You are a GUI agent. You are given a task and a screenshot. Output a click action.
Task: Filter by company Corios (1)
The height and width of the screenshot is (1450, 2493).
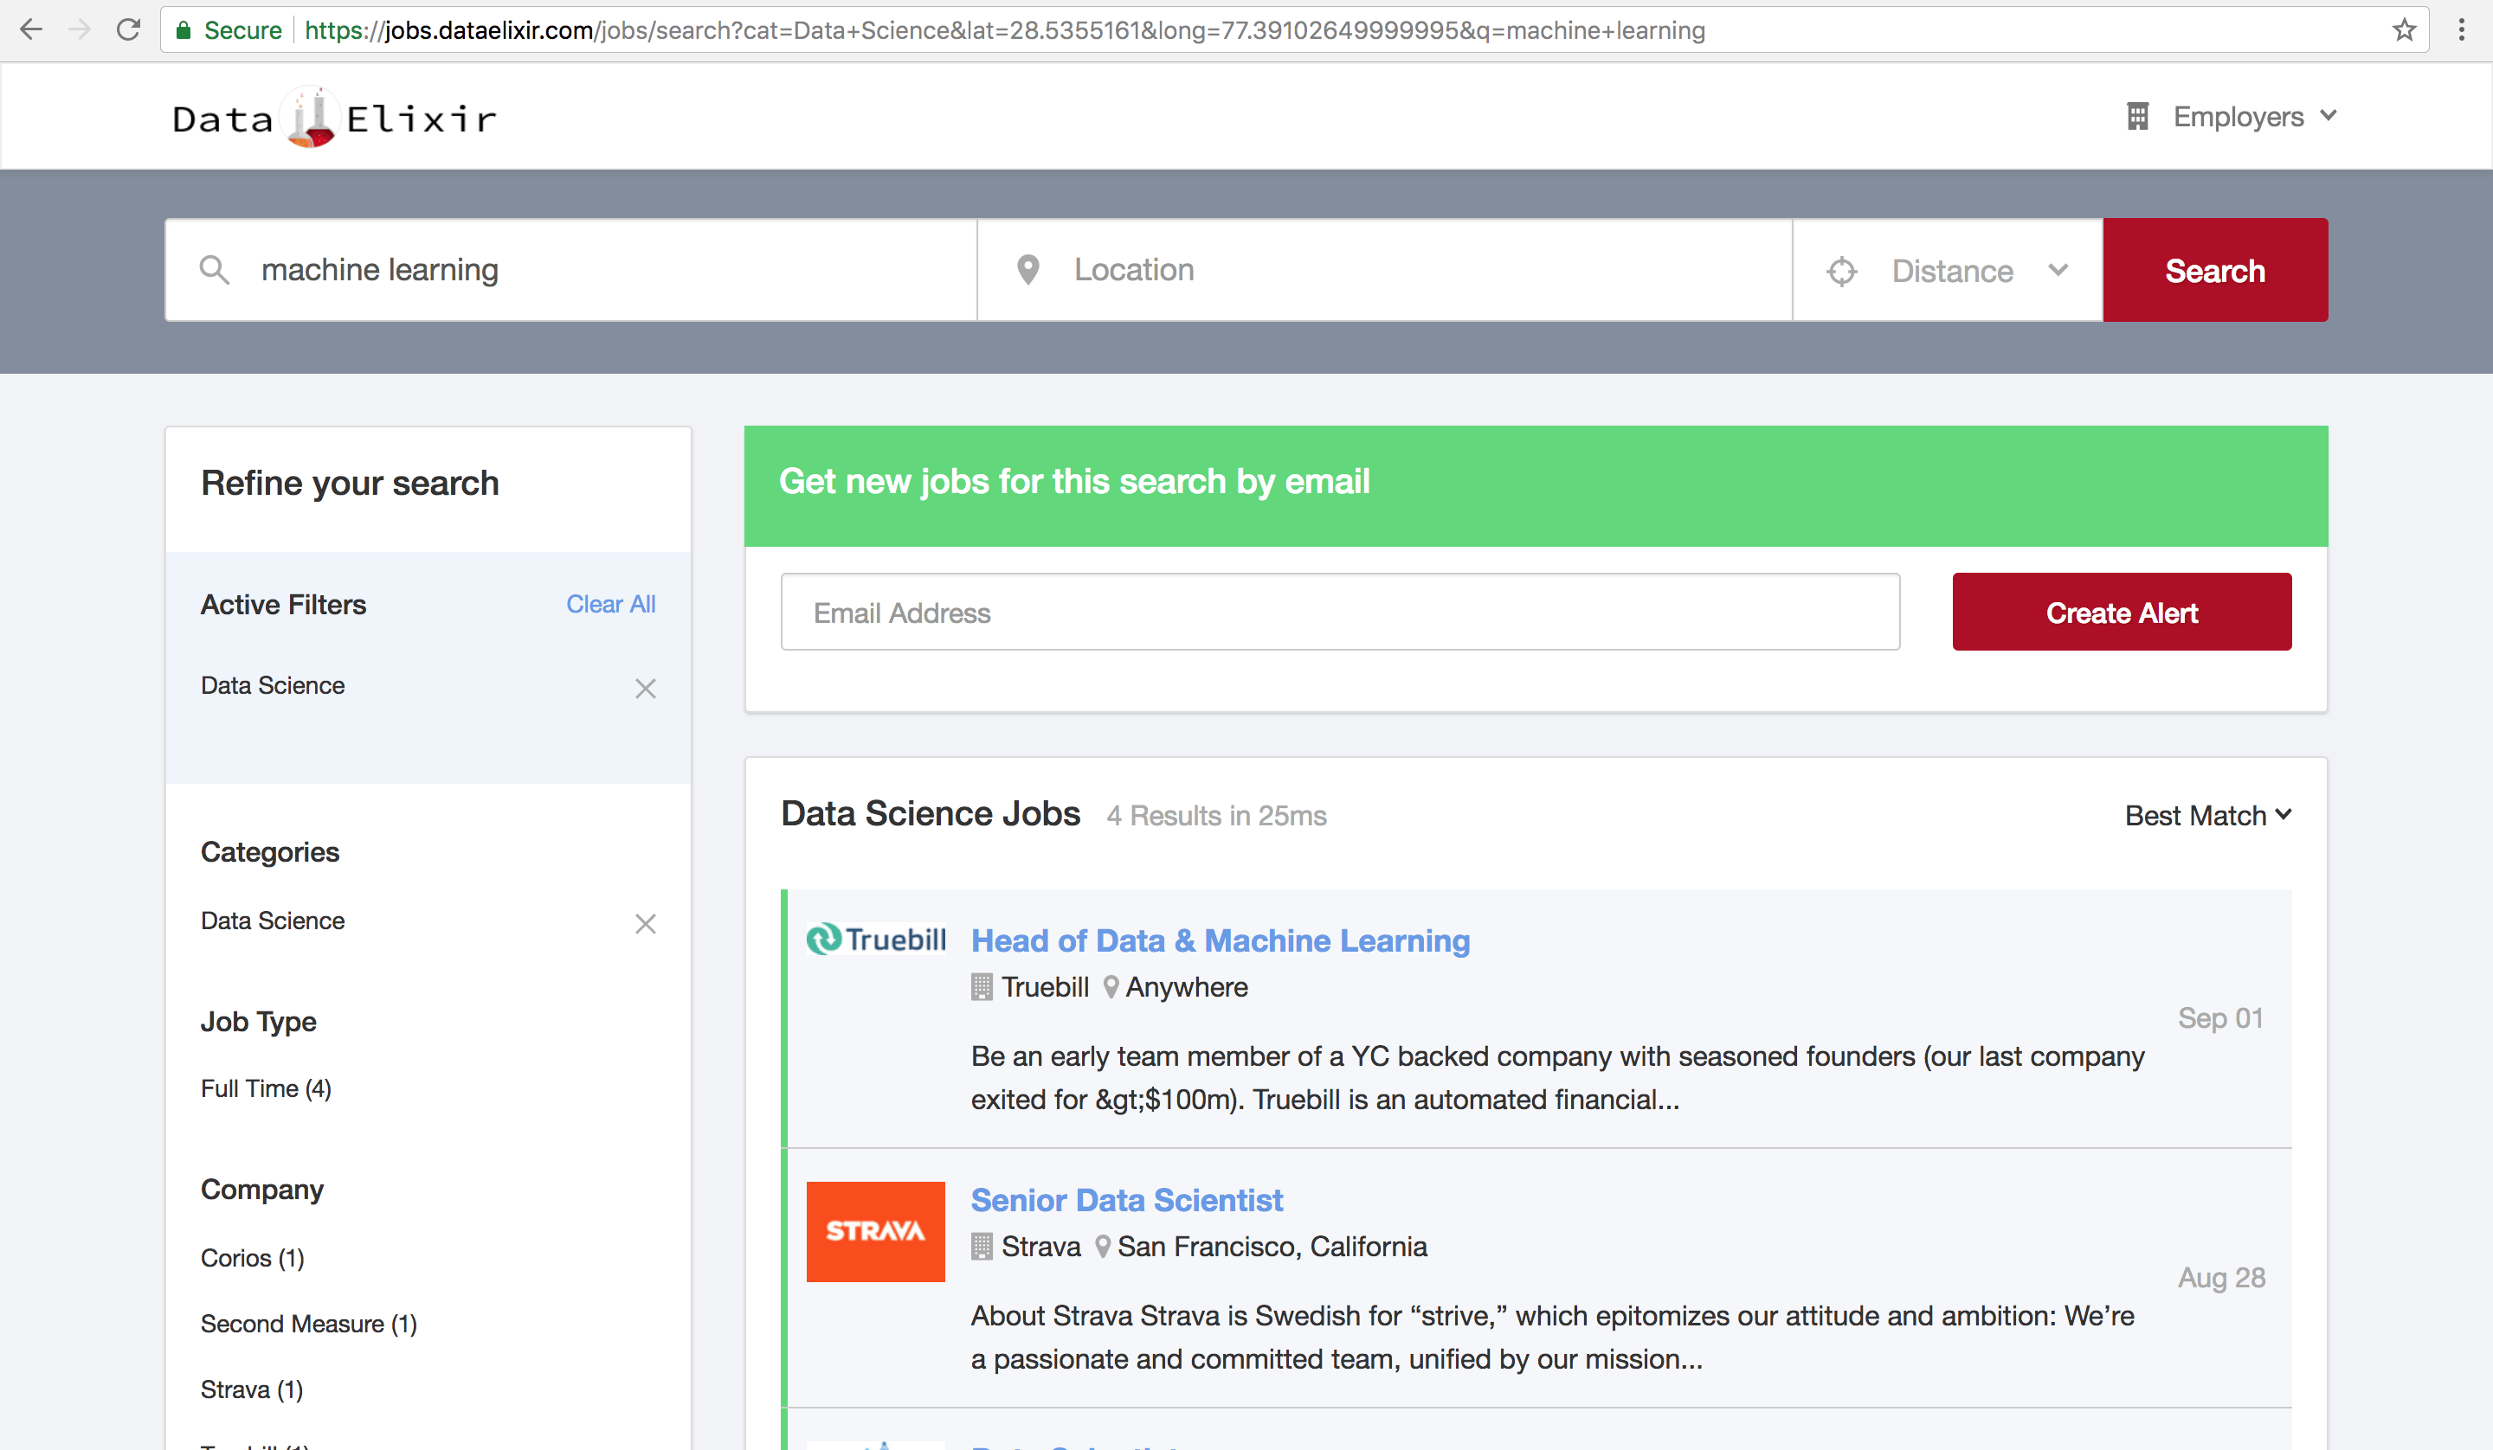coord(252,1257)
